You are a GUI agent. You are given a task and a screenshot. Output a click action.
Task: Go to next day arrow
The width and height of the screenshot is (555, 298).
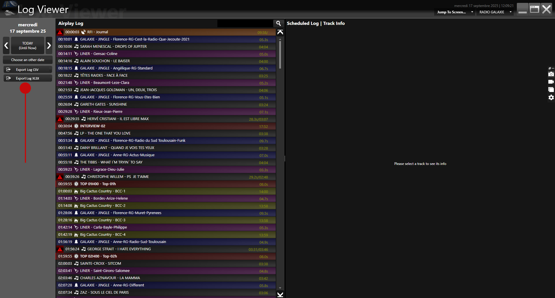tap(49, 45)
